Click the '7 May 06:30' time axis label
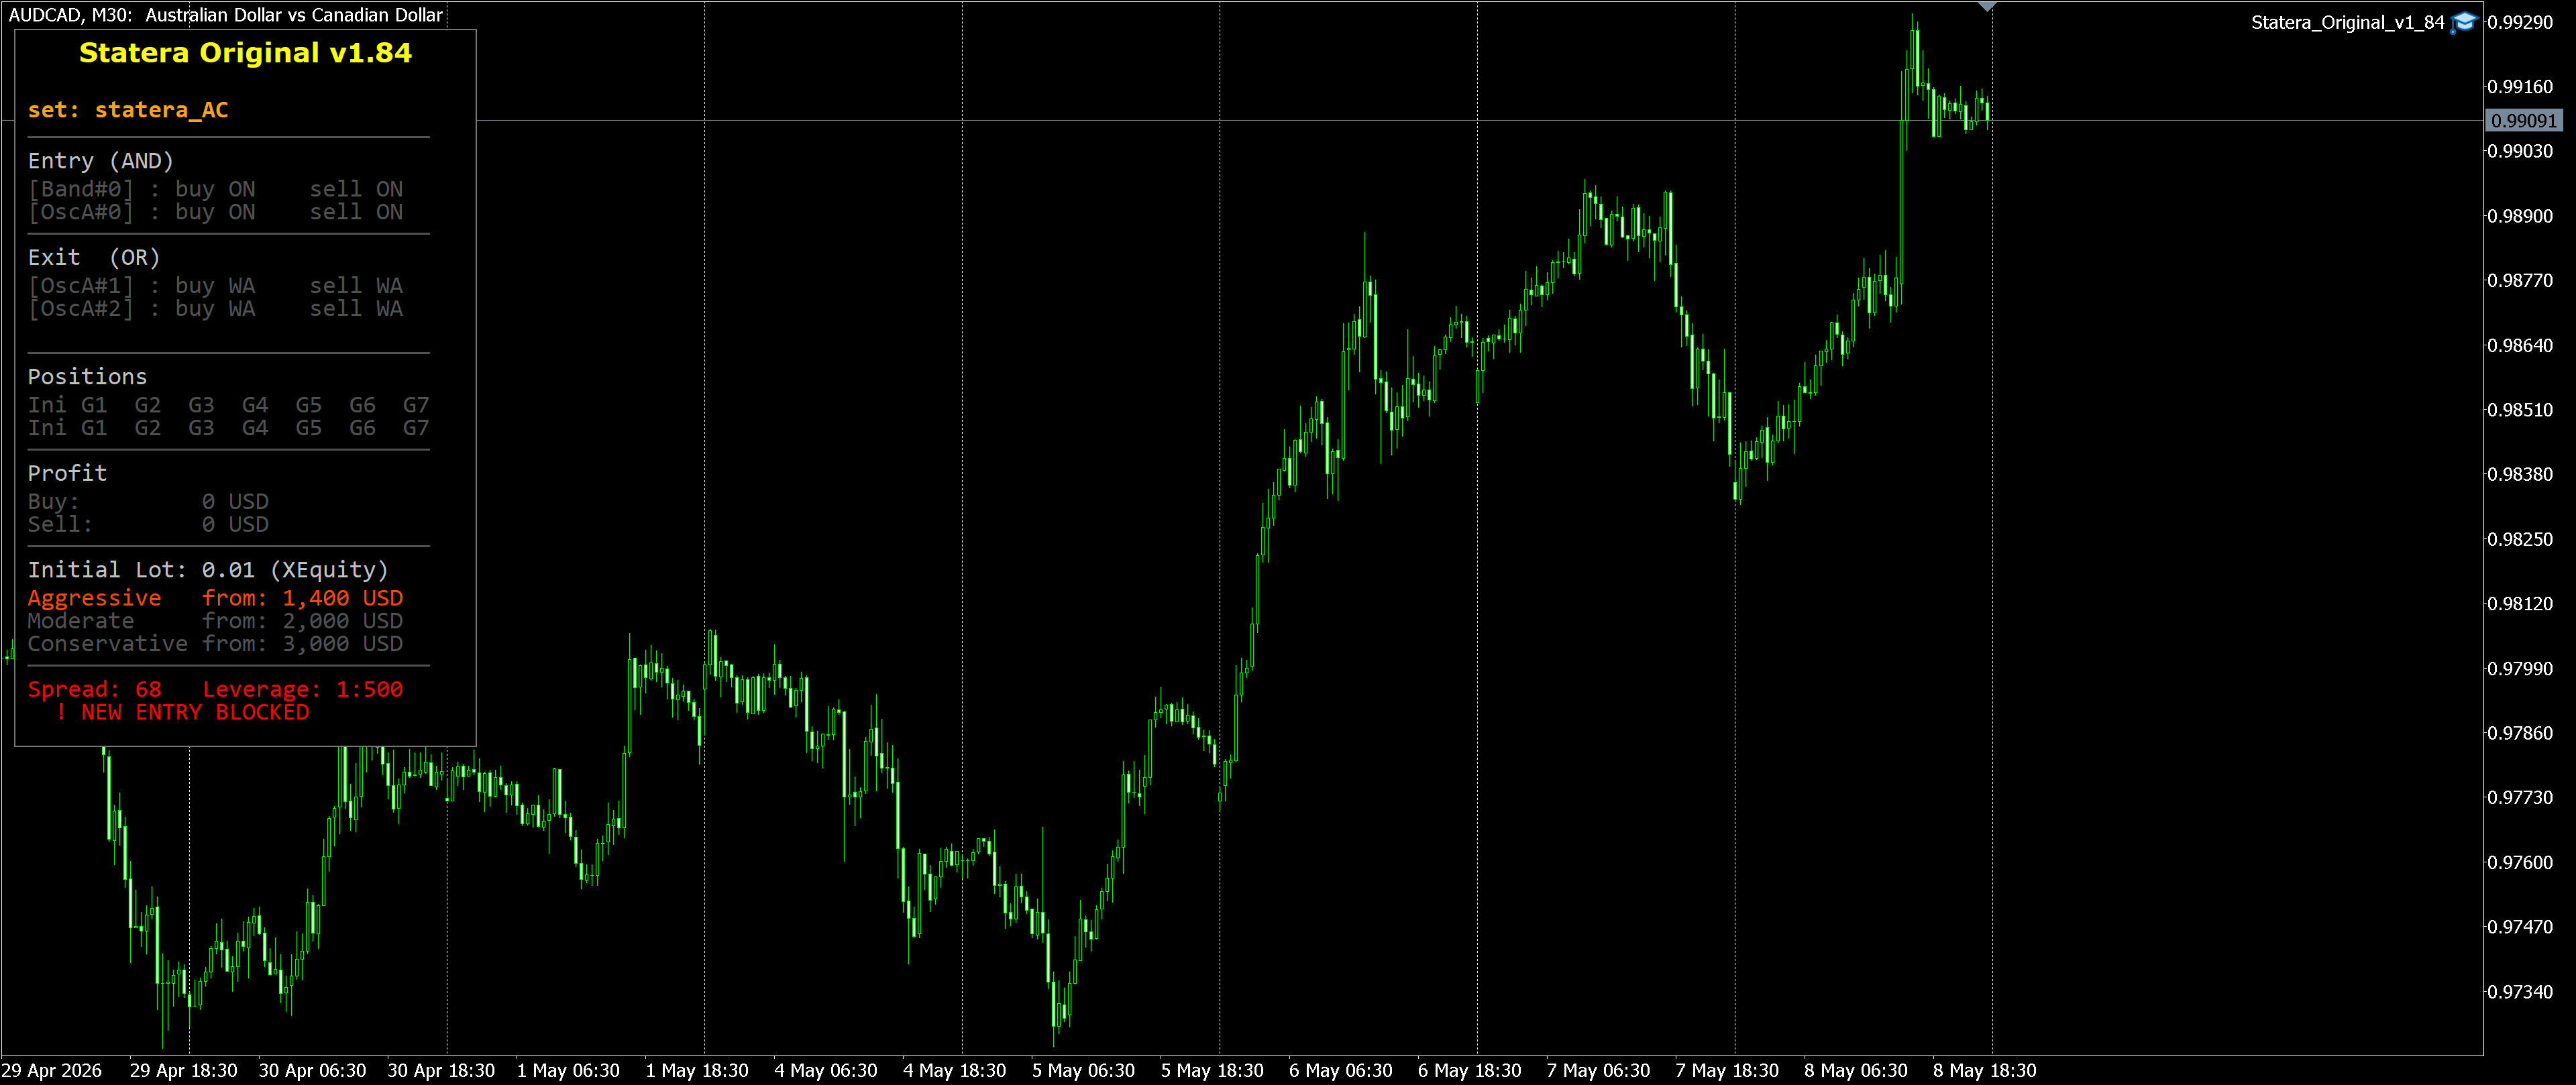The image size is (2576, 1085). click(x=1598, y=1071)
